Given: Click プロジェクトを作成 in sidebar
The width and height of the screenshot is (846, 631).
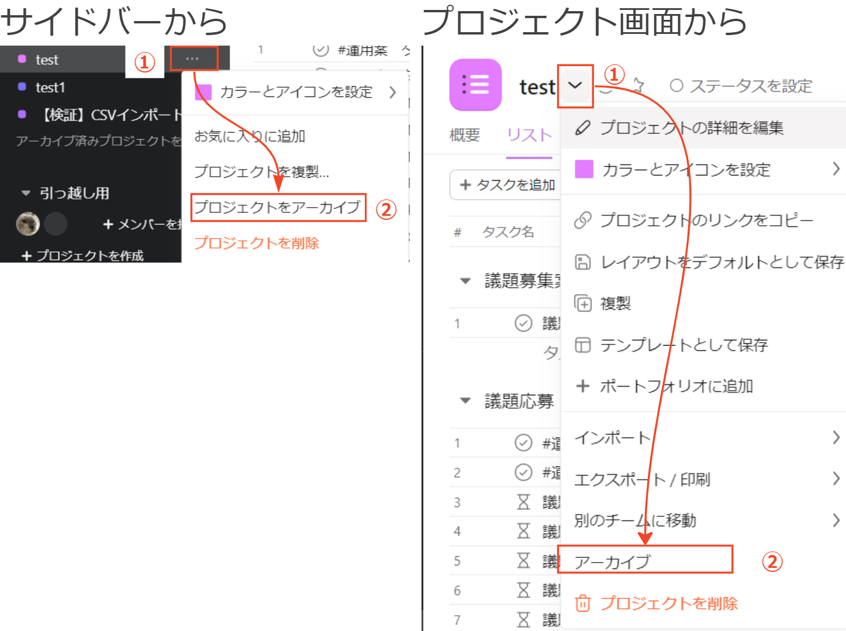Looking at the screenshot, I should 82,256.
